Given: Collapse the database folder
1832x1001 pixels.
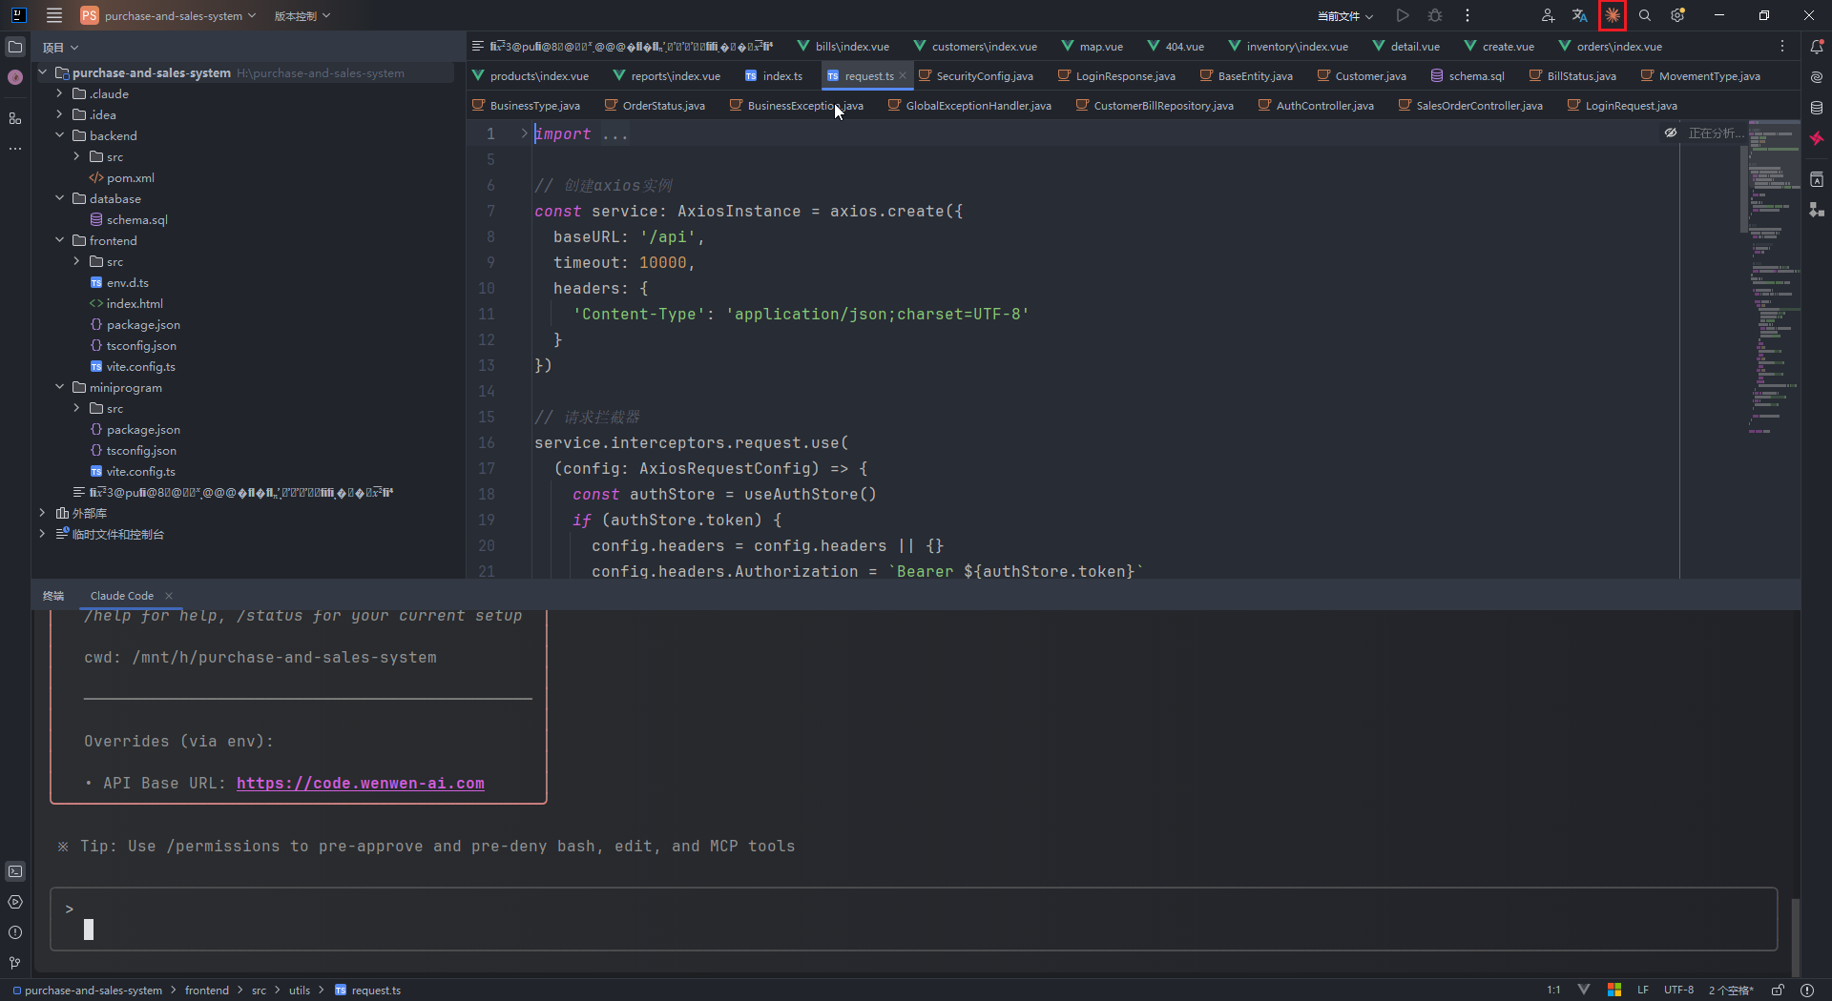Looking at the screenshot, I should 59,198.
